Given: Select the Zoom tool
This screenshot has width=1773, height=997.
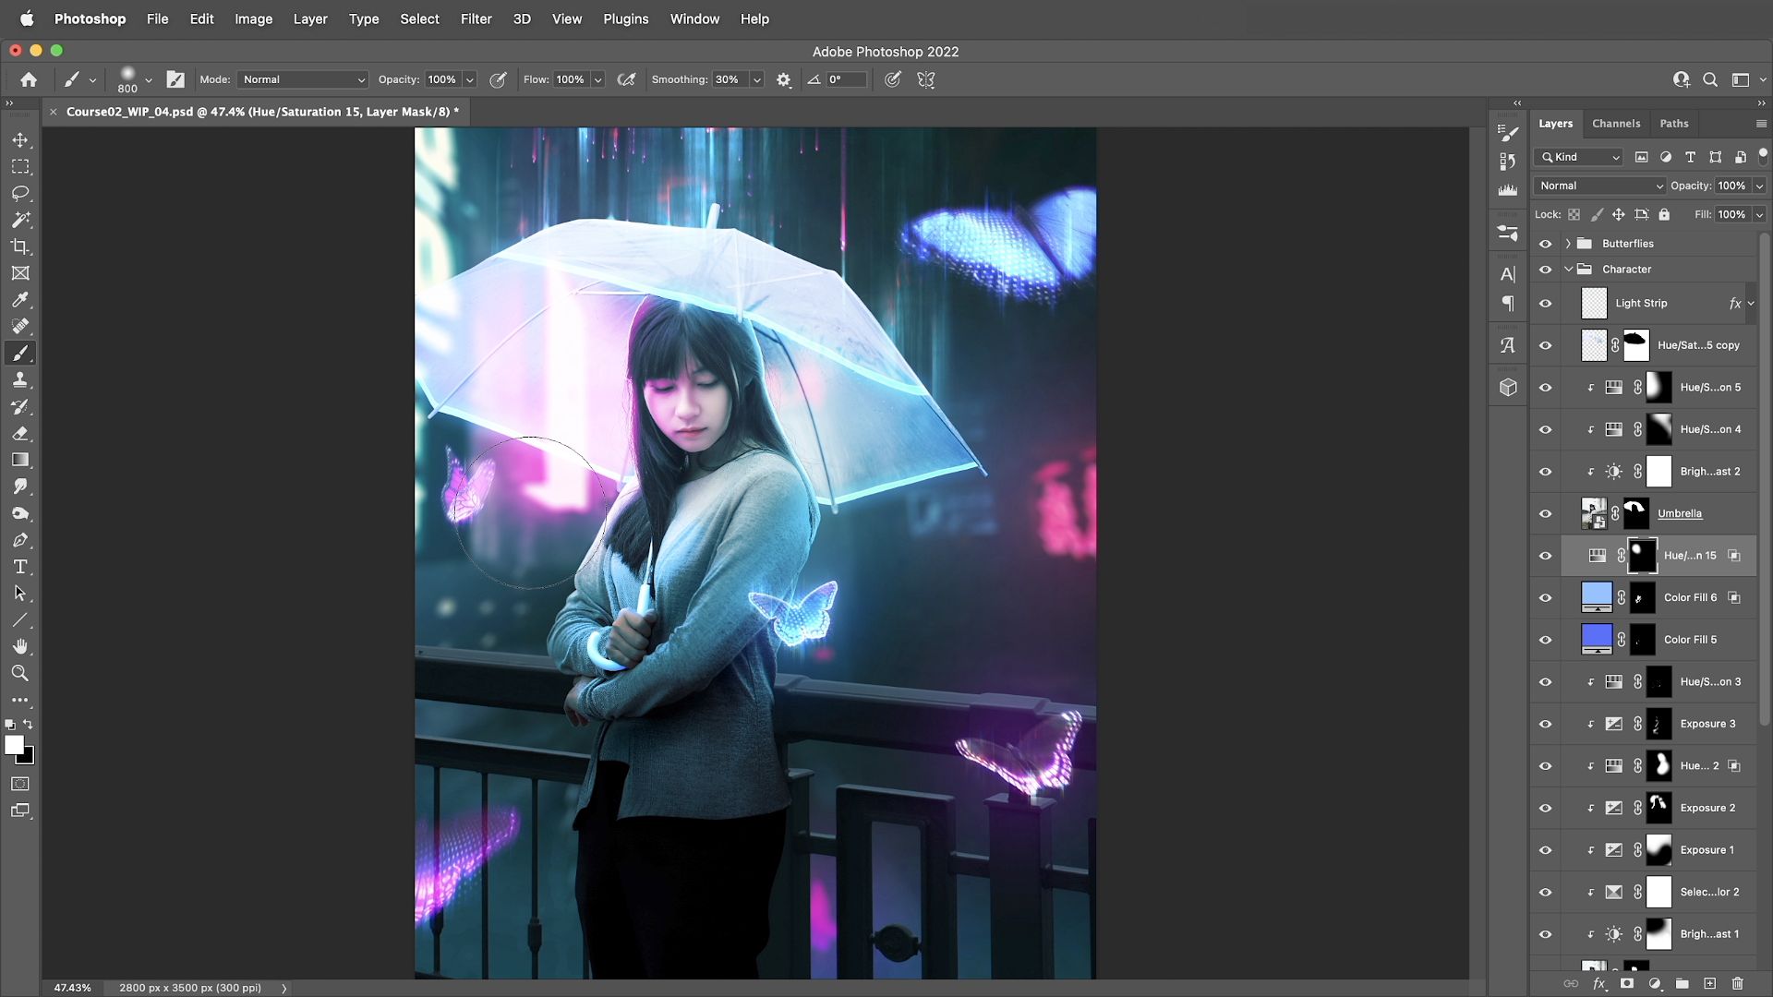Looking at the screenshot, I should tap(20, 674).
